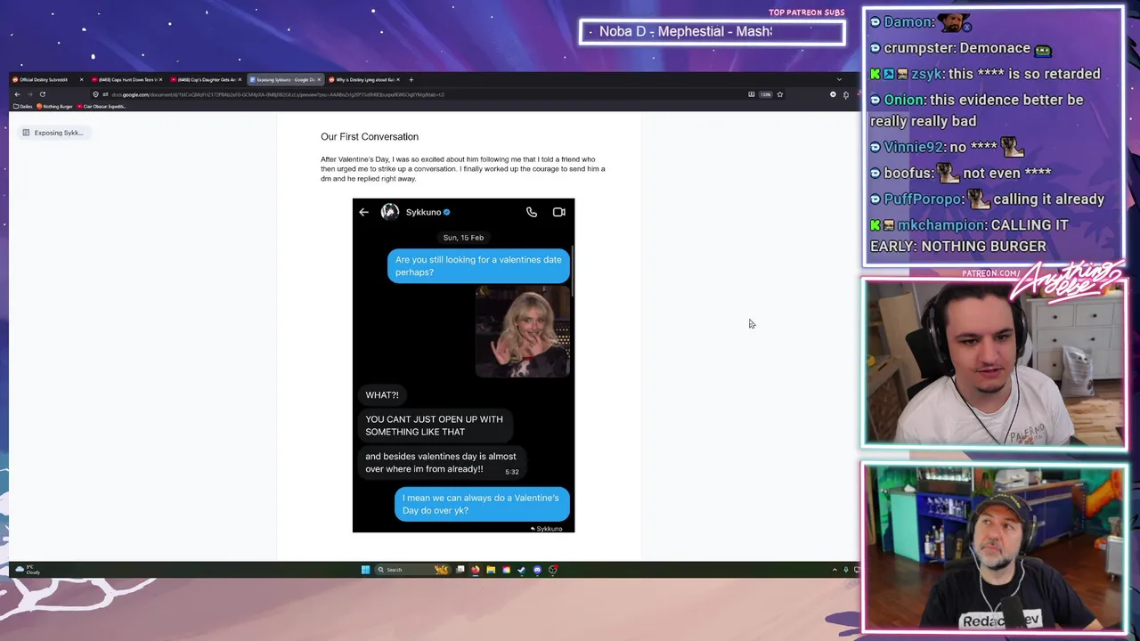
Task: Click the shield icon in address bar
Action: pyautogui.click(x=95, y=94)
